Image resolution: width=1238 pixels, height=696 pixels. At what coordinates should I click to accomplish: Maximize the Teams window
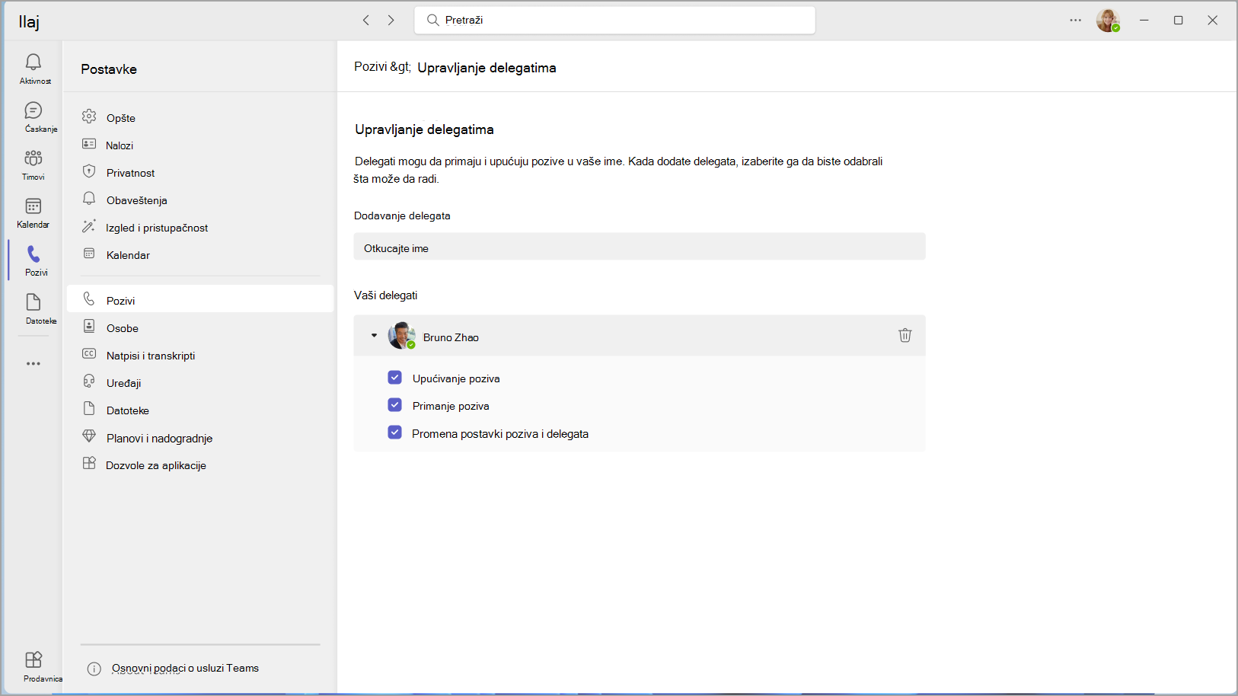[1178, 21]
